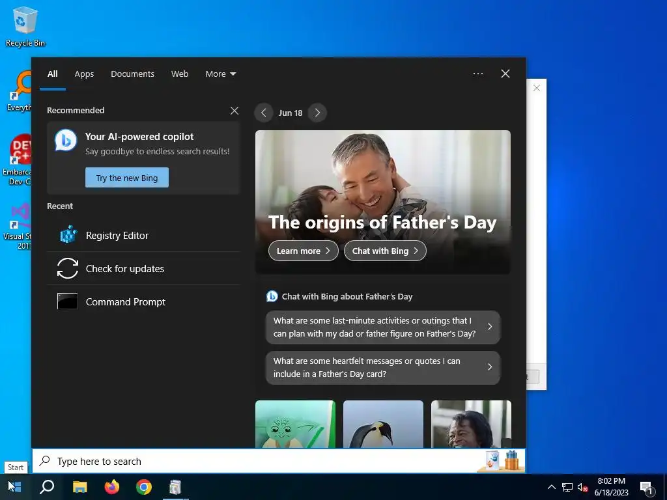The width and height of the screenshot is (667, 500).
Task: Click the Windows Start button
Action: click(14, 487)
